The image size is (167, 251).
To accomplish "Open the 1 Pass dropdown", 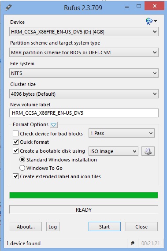I will point(122,133).
